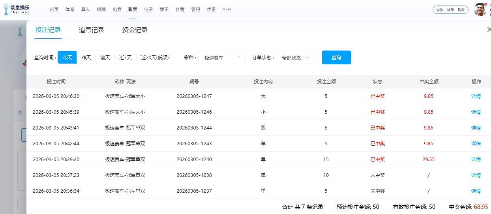
Task: Select 近7天 time filter
Action: click(x=126, y=57)
